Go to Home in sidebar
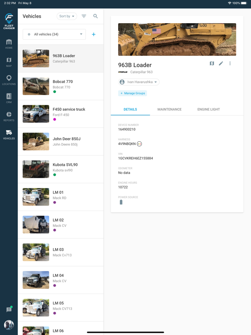This screenshot has width=251, height=335. pos(9,44)
